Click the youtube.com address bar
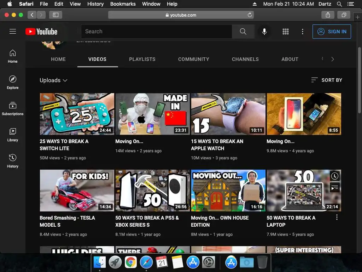The width and height of the screenshot is (362, 272). coord(181,15)
